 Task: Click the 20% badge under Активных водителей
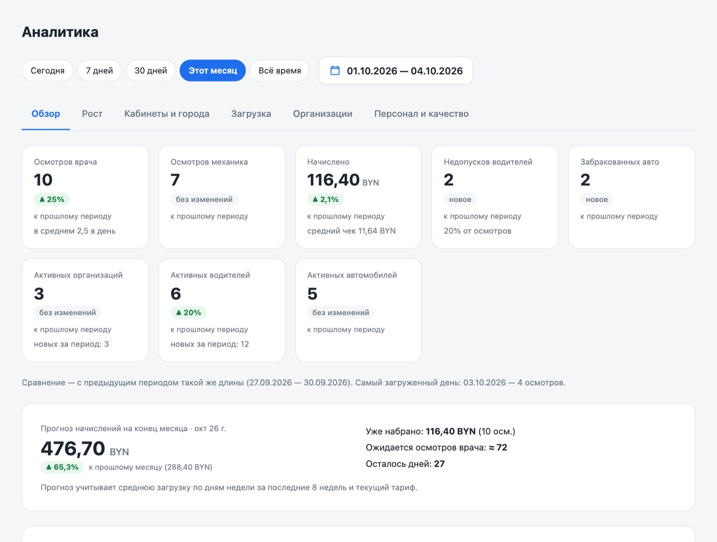pos(188,313)
